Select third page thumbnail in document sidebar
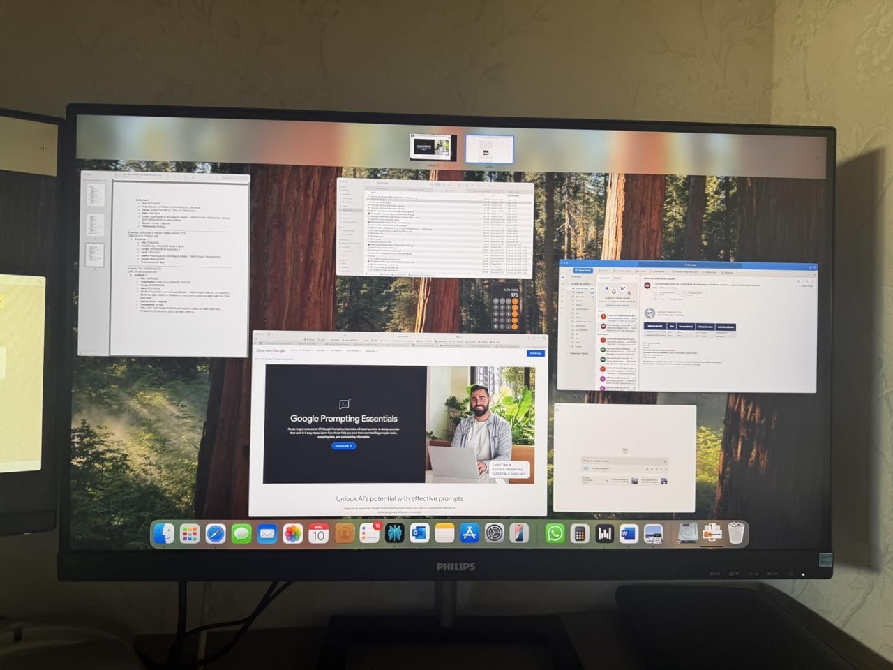Viewport: 893px width, 670px height. [x=95, y=254]
